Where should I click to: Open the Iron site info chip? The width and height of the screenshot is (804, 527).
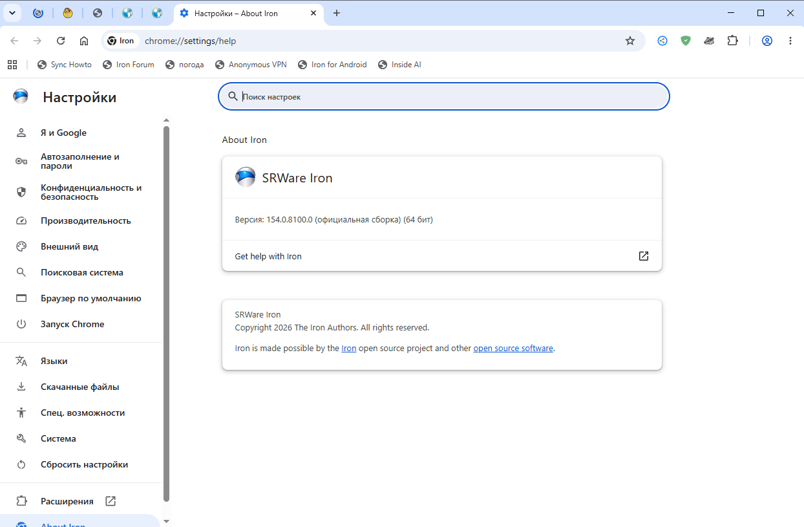coord(121,41)
